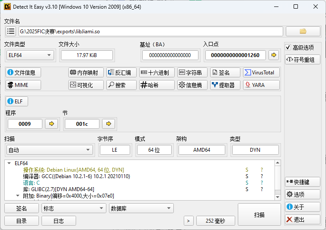Click the programs count 0009 field
The height and width of the screenshot is (230, 326).
pyautogui.click(x=25, y=124)
